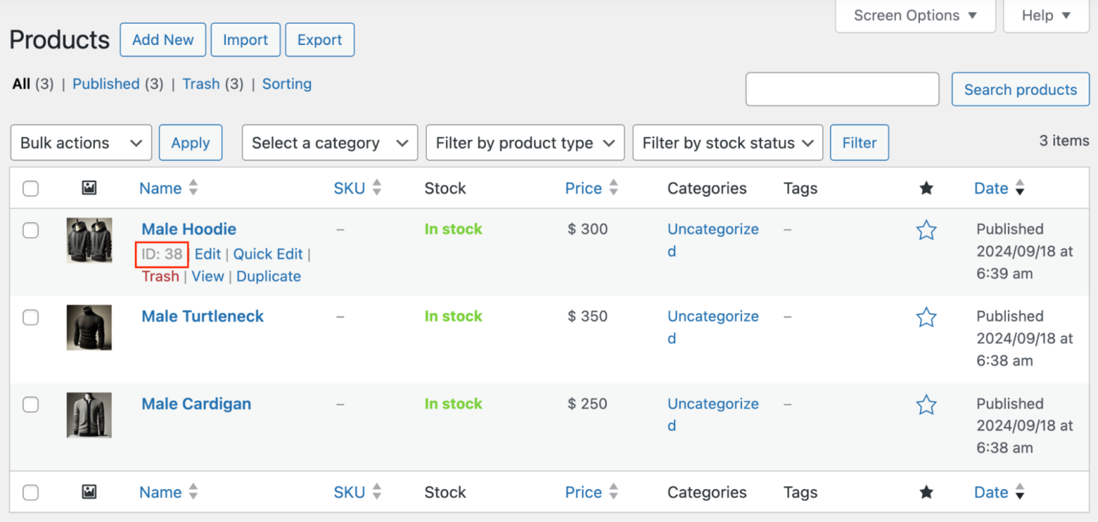The image size is (1098, 522).
Task: Open the Bulk actions dropdown
Action: pos(81,142)
